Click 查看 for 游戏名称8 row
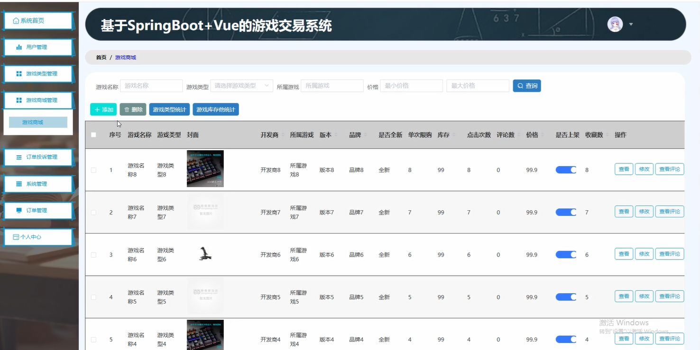 point(624,169)
